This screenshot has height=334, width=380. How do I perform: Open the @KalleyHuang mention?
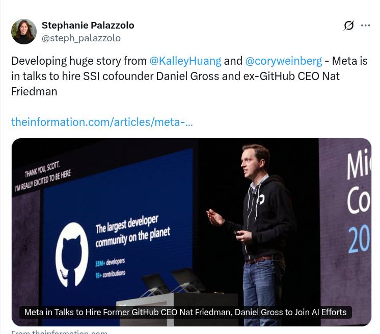185,61
